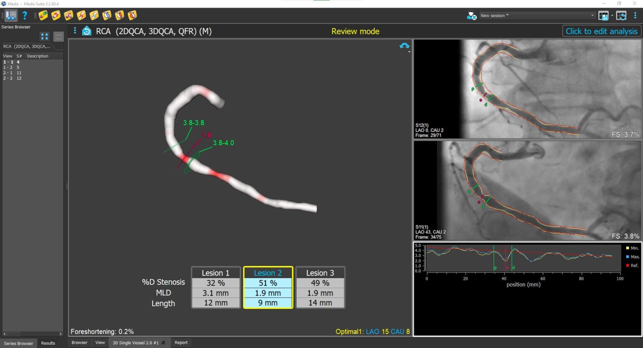The width and height of the screenshot is (643, 348).
Task: Click the Series Browser horizontal scrollbar
Action: tap(32, 334)
